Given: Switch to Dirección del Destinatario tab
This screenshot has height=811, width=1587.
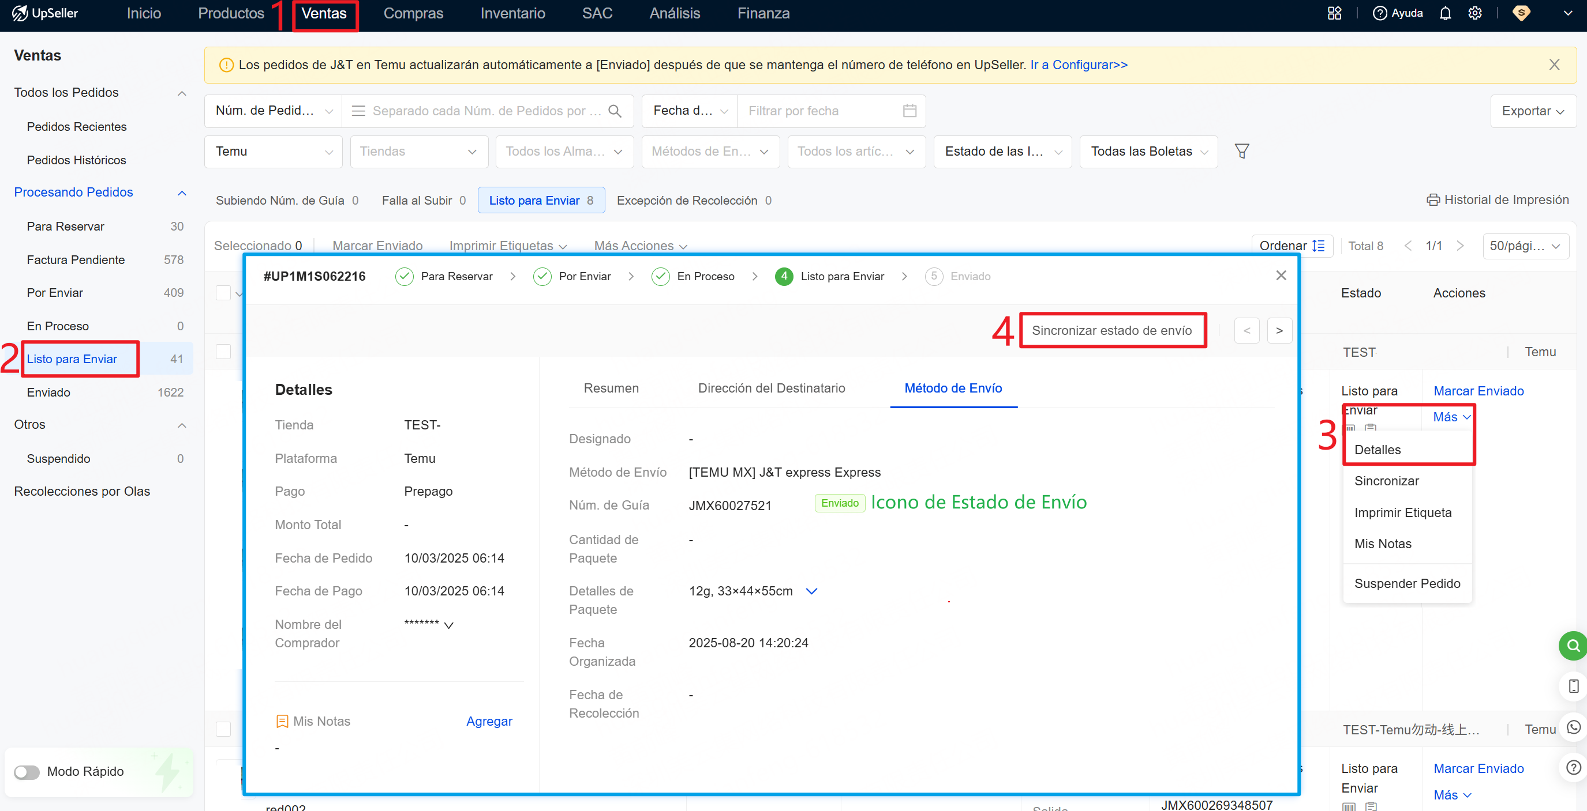Looking at the screenshot, I should pyautogui.click(x=772, y=388).
